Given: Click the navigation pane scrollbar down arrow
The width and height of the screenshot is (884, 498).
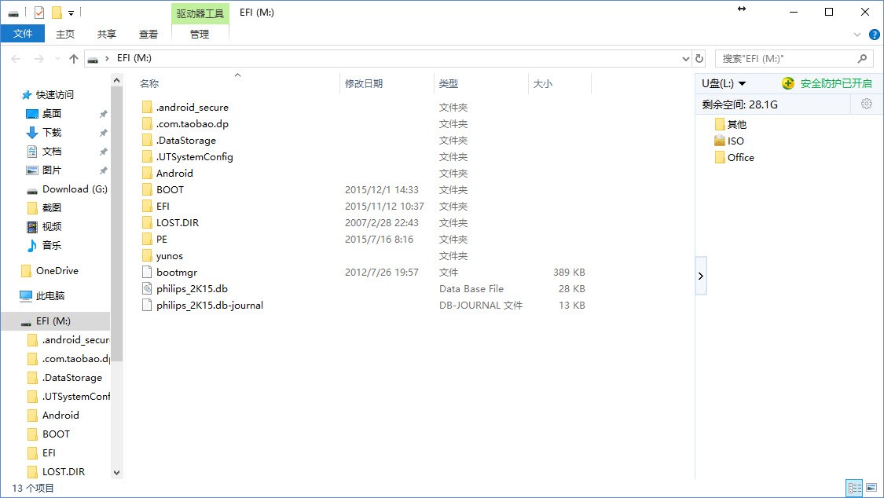Looking at the screenshot, I should click(117, 473).
